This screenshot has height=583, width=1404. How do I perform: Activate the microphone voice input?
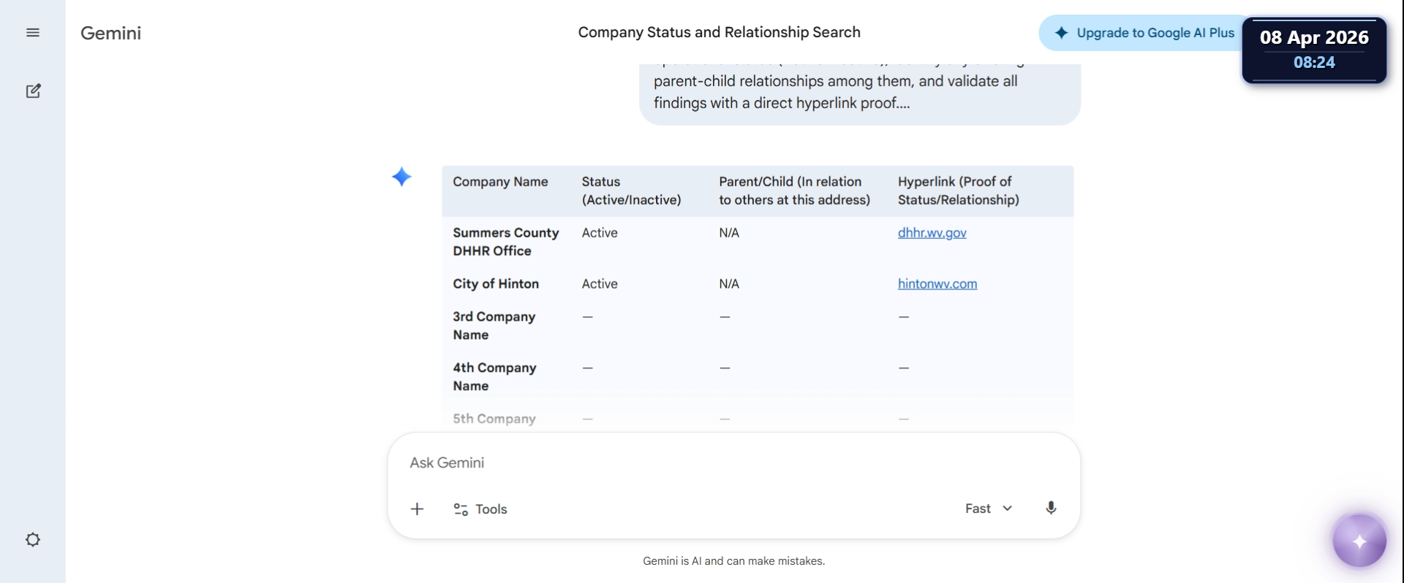pyautogui.click(x=1051, y=508)
